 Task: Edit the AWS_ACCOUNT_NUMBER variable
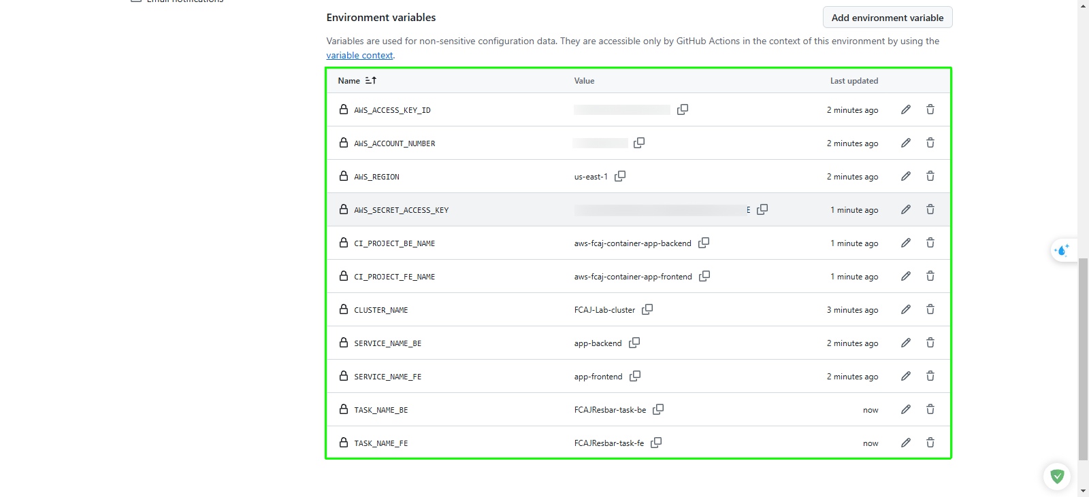[x=906, y=143]
